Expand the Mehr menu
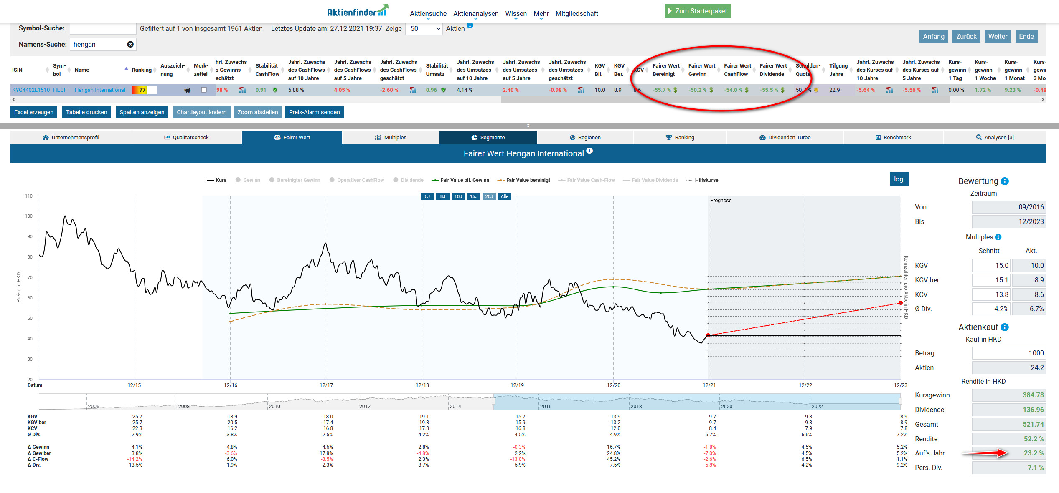Image resolution: width=1059 pixels, height=493 pixels. point(541,14)
